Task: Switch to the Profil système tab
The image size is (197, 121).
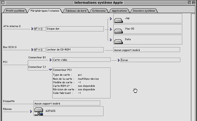Action: [15, 11]
